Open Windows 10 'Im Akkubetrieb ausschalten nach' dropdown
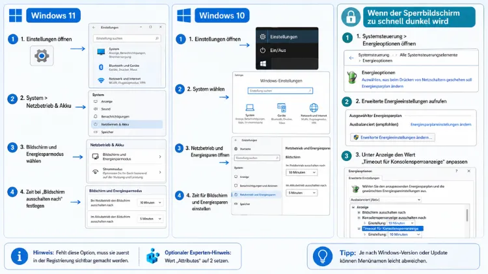Image resolution: width=488 pixels, height=274 pixels. point(301,193)
